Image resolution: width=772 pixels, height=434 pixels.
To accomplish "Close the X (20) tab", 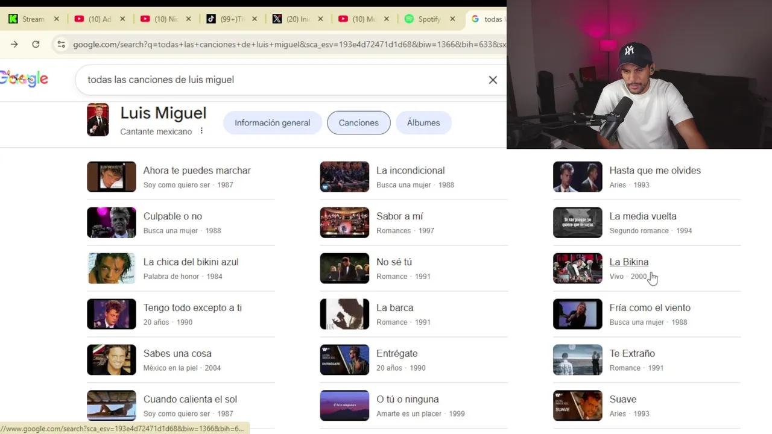I will coord(320,19).
